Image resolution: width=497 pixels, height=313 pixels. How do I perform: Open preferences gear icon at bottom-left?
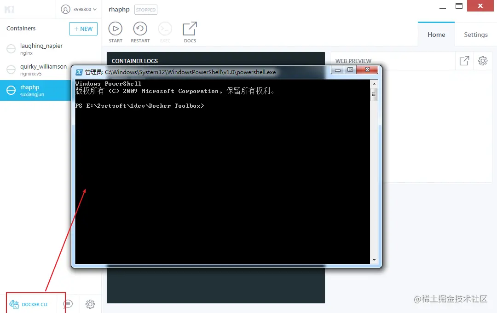[x=90, y=304]
